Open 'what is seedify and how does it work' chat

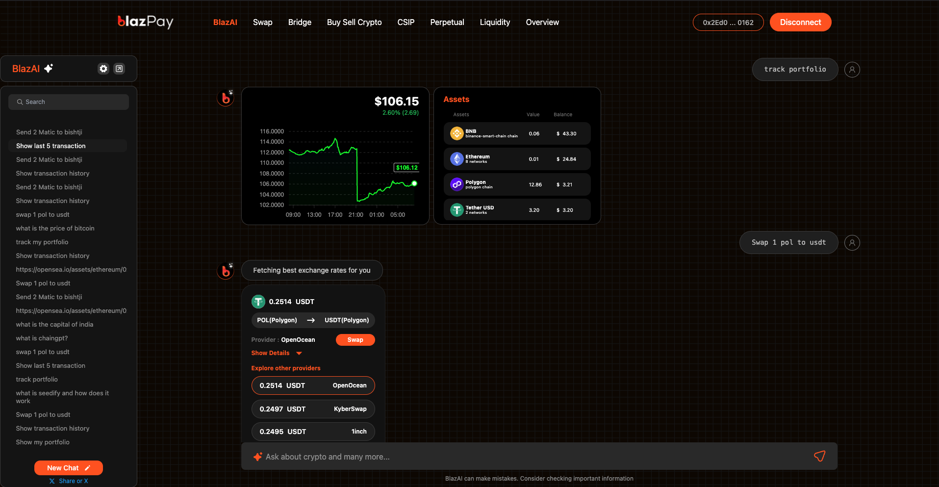coord(62,397)
